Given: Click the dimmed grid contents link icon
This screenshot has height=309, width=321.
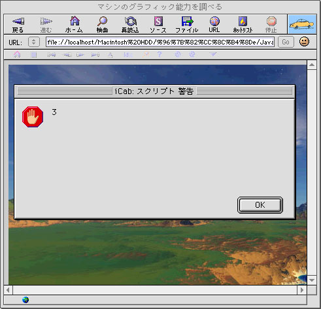Looking at the screenshot, I should pyautogui.click(x=33, y=54).
